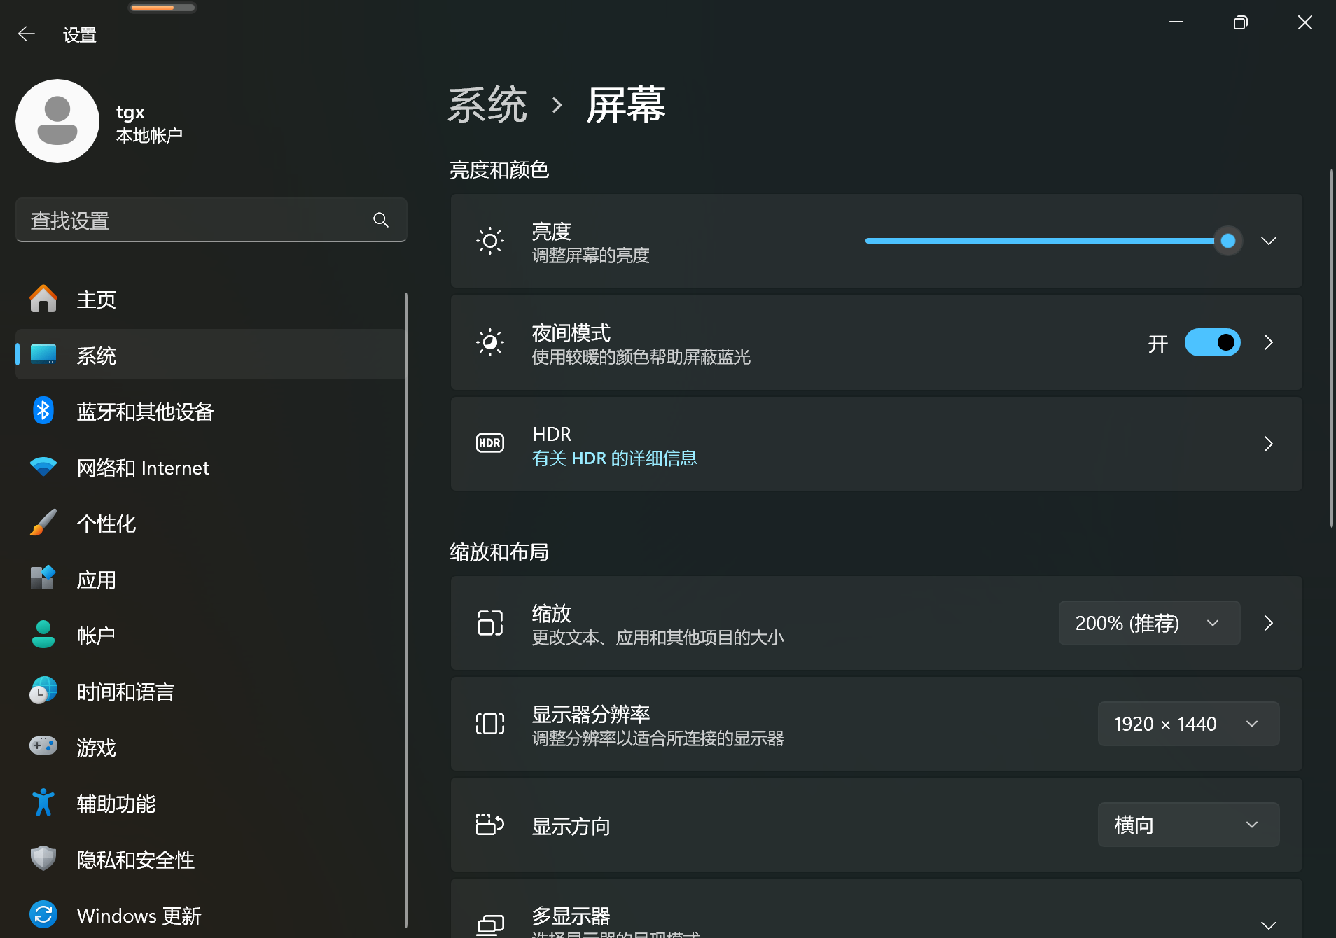
Task: Open tgx 本地帐户 profile
Action: tap(99, 121)
